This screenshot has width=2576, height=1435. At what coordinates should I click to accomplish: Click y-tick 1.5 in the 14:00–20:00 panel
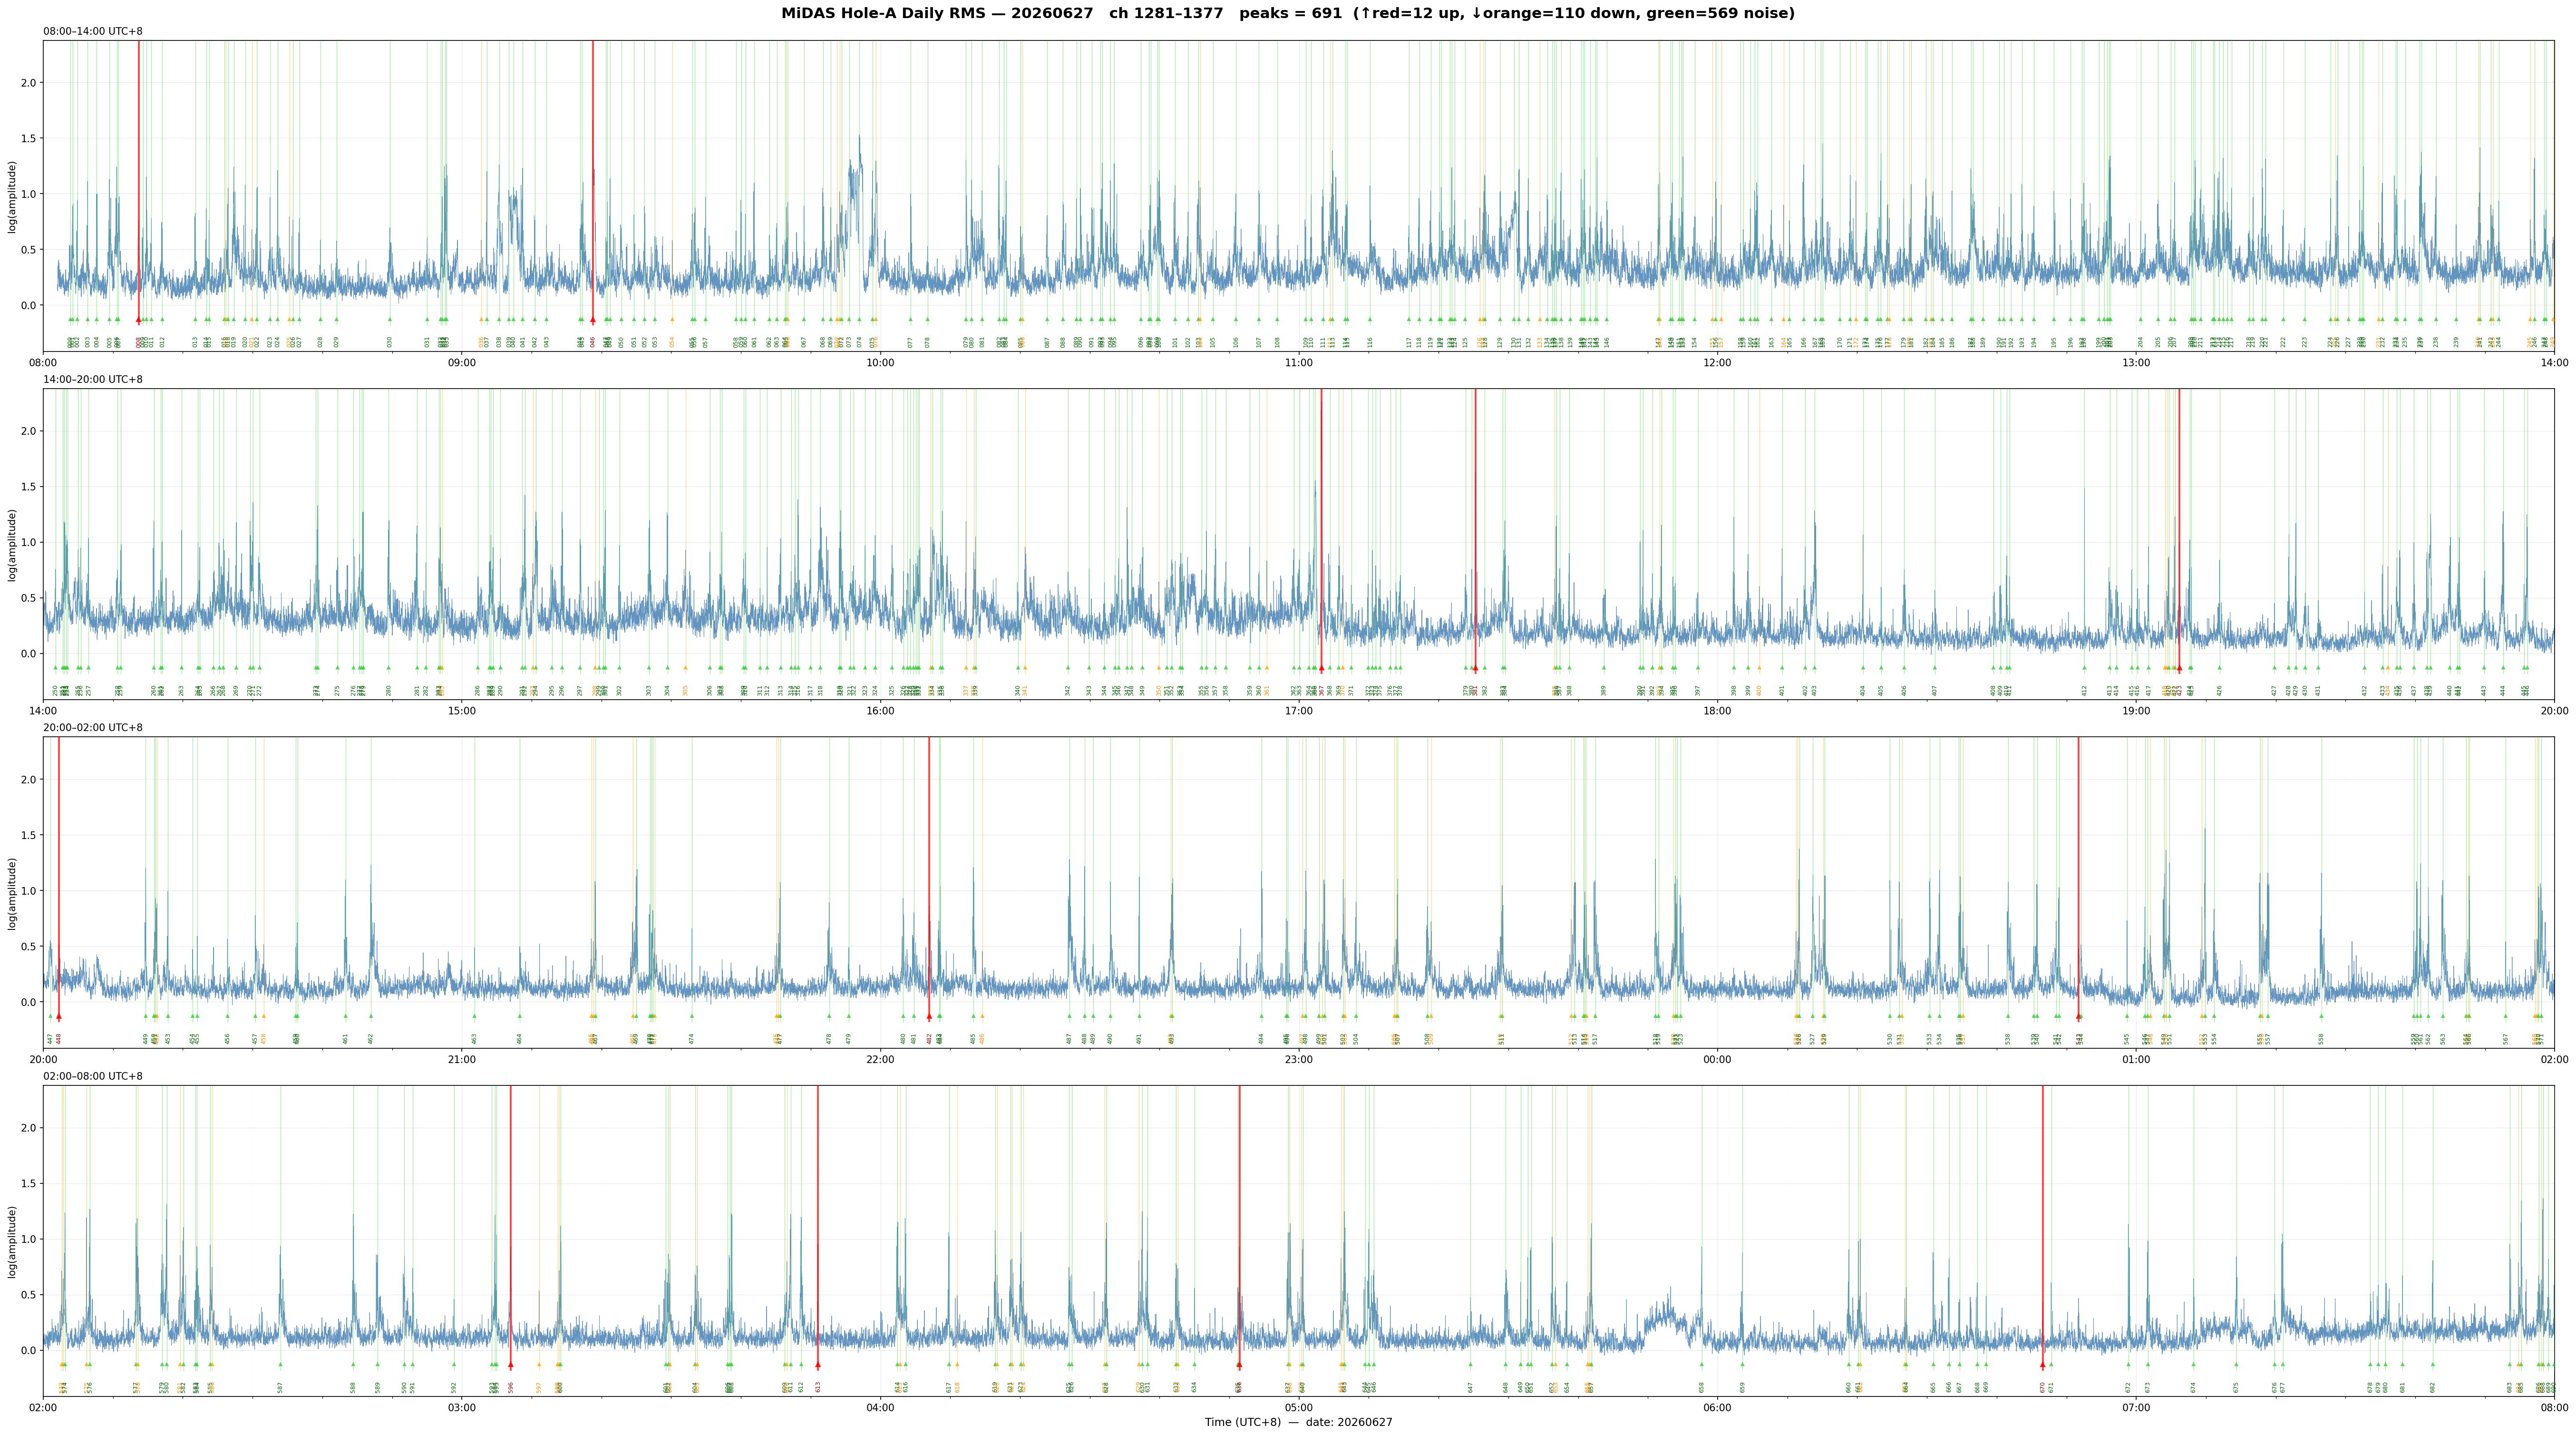coord(29,486)
